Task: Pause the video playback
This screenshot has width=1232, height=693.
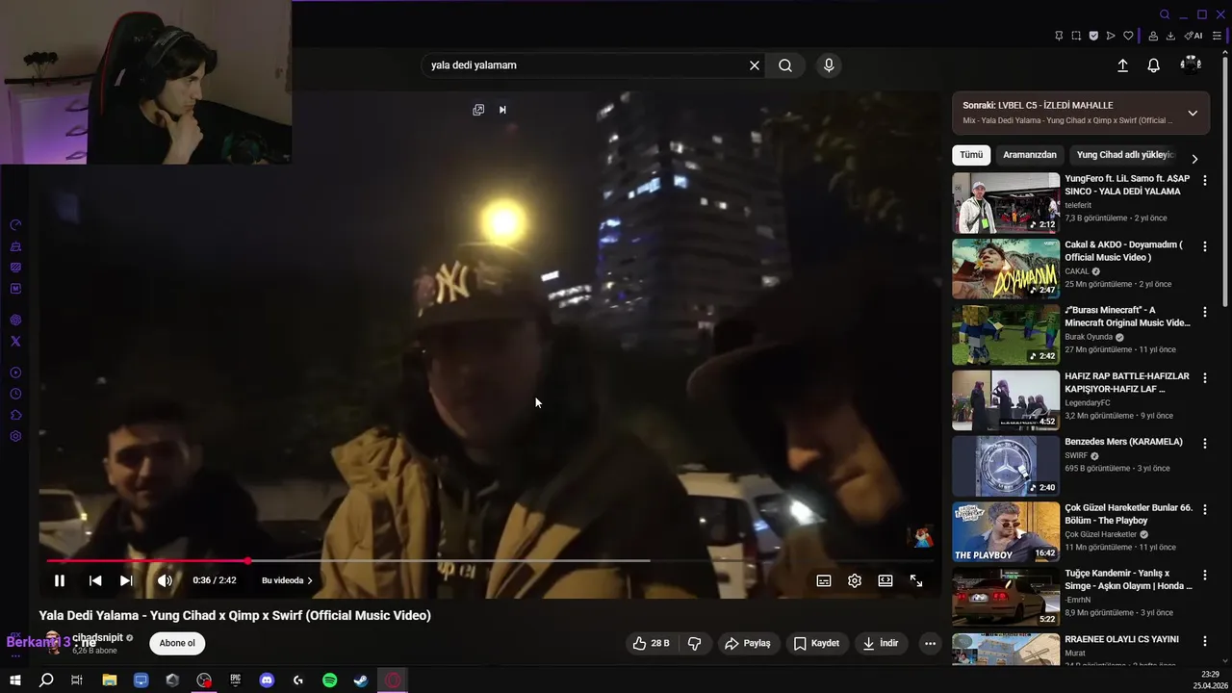Action: 60,580
